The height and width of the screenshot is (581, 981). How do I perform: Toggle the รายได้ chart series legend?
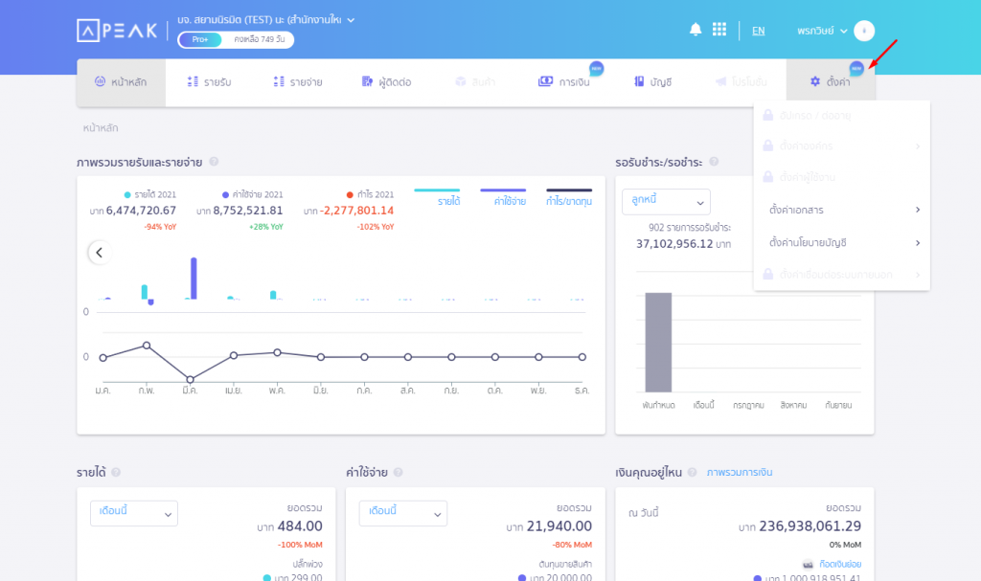click(437, 197)
